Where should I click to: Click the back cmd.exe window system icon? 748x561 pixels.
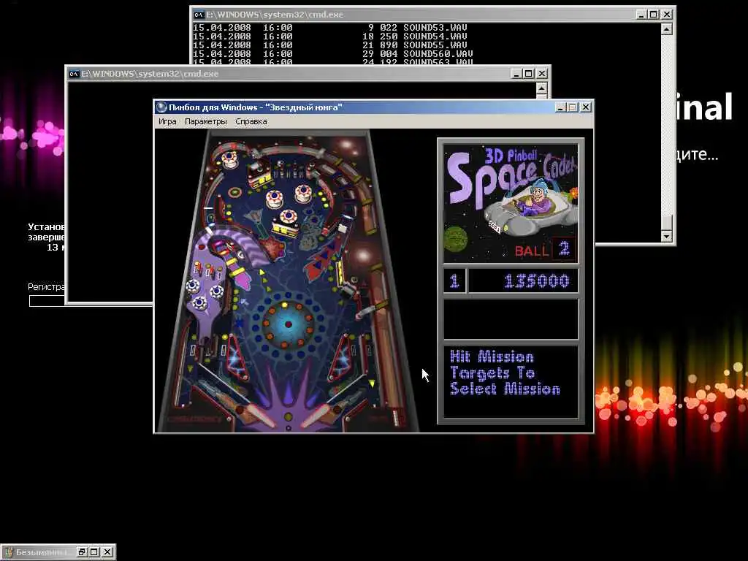[199, 15]
